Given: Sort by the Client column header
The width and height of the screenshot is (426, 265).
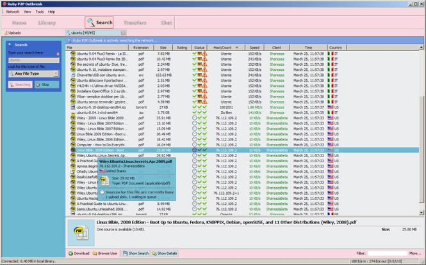Looking at the screenshot, I should pos(277,47).
